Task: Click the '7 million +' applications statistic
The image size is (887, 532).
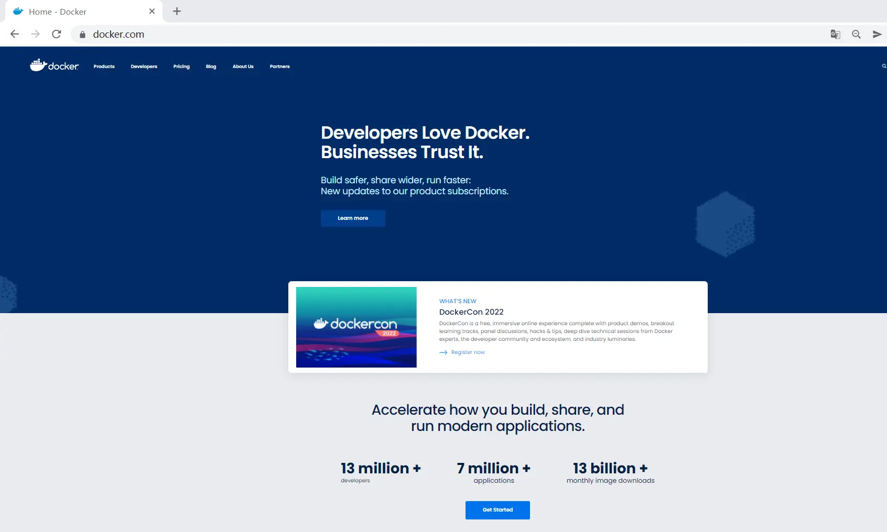Action: [x=493, y=468]
